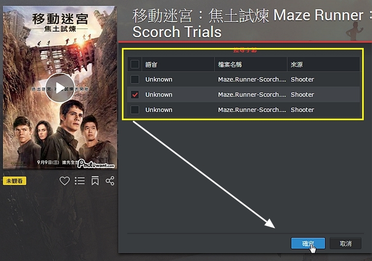Select third row Shooter source cell
Viewport: 372px width, 261px height.
click(302, 110)
